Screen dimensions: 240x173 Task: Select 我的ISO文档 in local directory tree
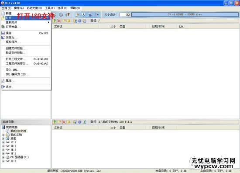tap(18, 131)
